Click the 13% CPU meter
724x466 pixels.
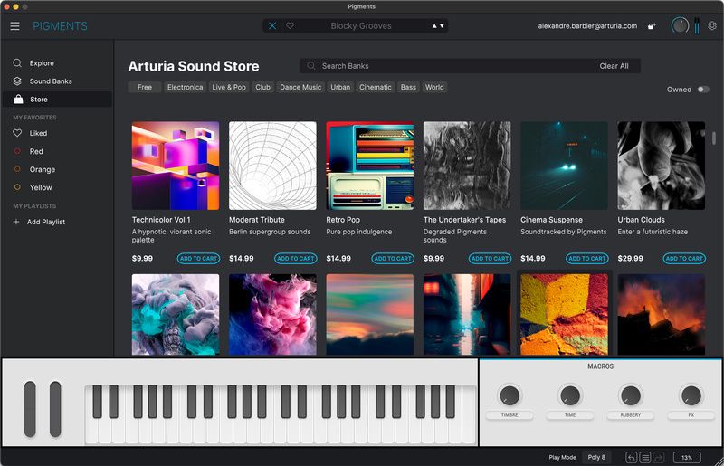click(x=687, y=458)
